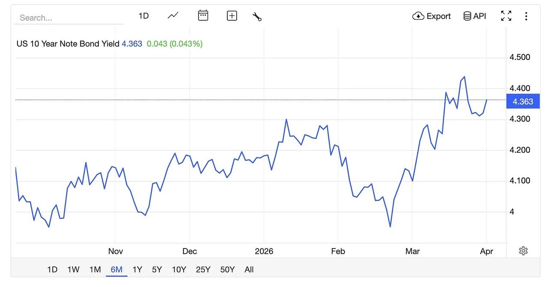Click the Export cloud button

pyautogui.click(x=431, y=16)
